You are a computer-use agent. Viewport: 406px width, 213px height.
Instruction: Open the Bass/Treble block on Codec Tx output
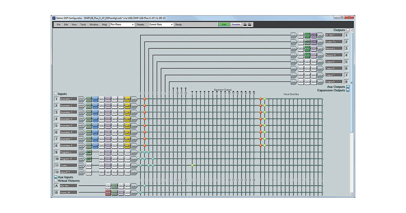307,42
